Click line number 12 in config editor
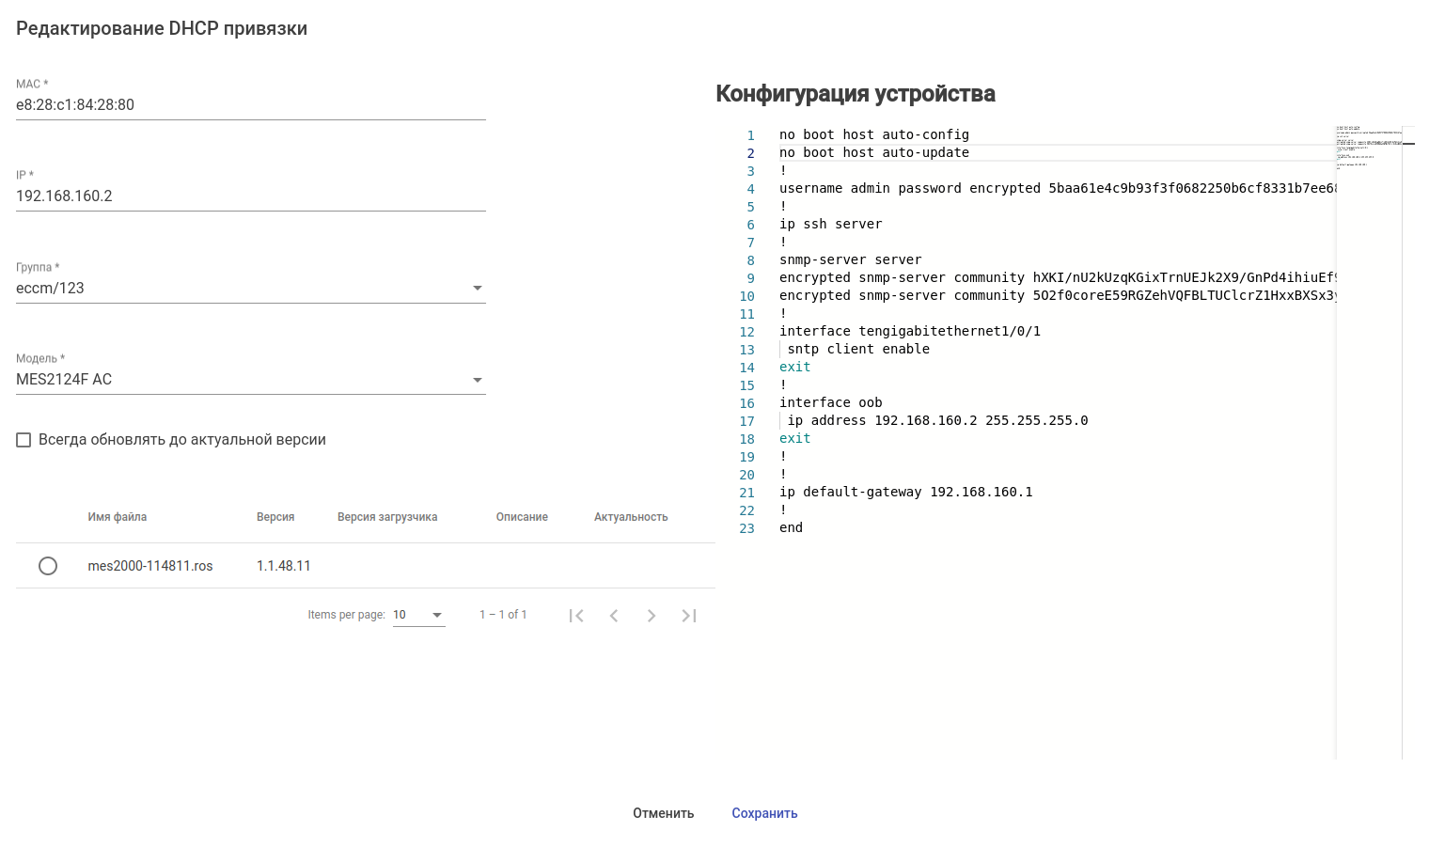 point(747,332)
